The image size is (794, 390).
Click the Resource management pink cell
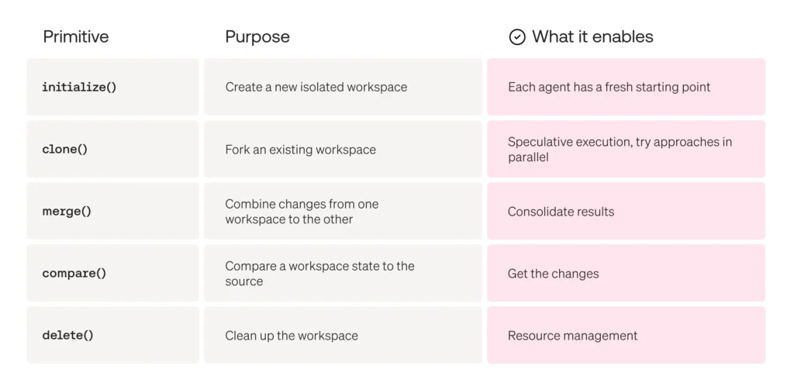627,335
